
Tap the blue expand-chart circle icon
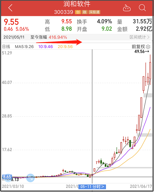30,178
